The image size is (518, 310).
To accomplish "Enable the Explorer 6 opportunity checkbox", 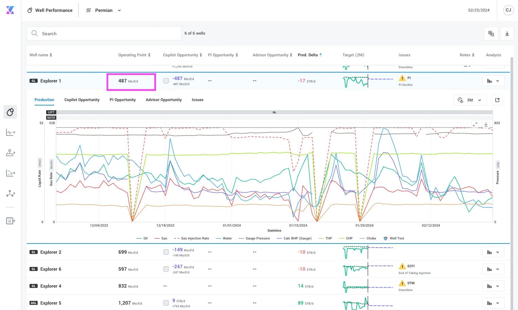I will (x=166, y=269).
